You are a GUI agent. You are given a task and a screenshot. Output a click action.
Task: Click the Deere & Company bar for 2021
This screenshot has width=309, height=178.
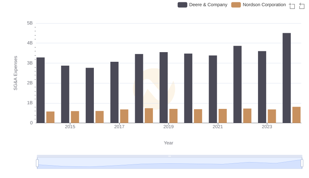[x=213, y=89]
